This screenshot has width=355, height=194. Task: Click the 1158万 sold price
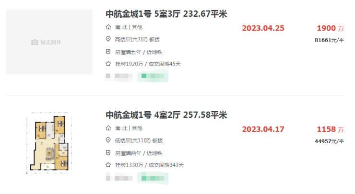[330, 129]
